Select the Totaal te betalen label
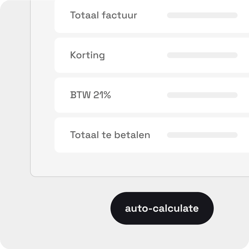 tap(110, 135)
